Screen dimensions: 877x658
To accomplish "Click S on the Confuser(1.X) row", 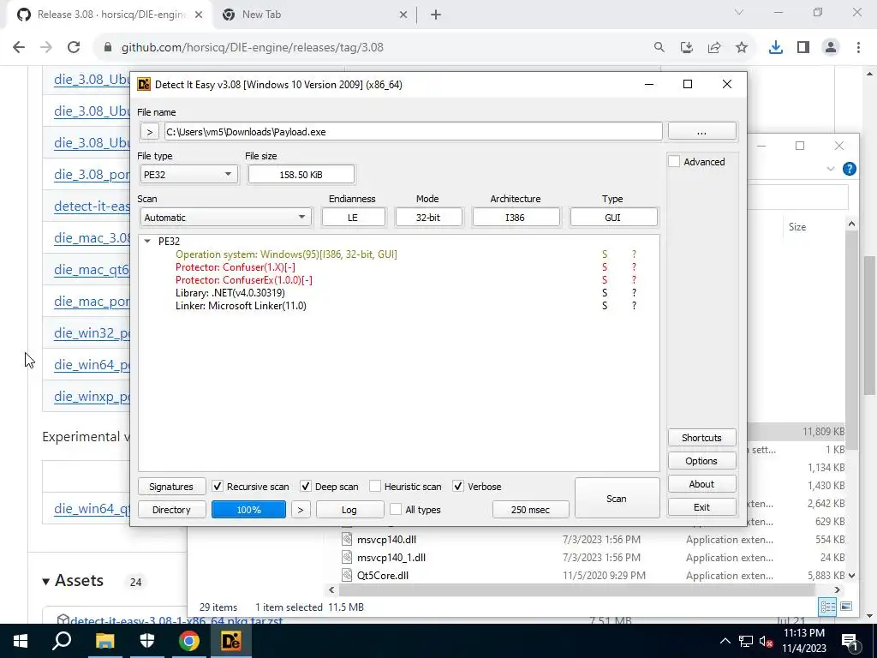I will click(x=605, y=267).
